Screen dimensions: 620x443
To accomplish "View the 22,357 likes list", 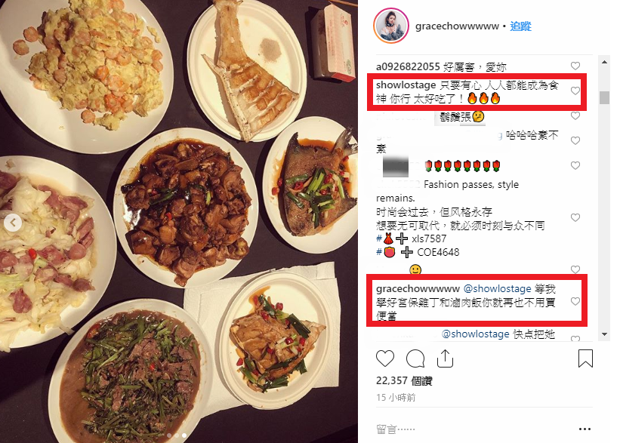I will (404, 380).
